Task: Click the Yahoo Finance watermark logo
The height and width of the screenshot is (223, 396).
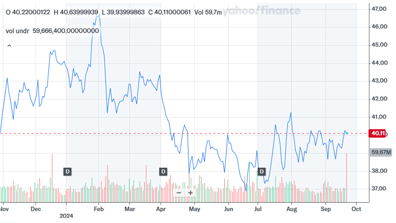Action: (x=261, y=11)
